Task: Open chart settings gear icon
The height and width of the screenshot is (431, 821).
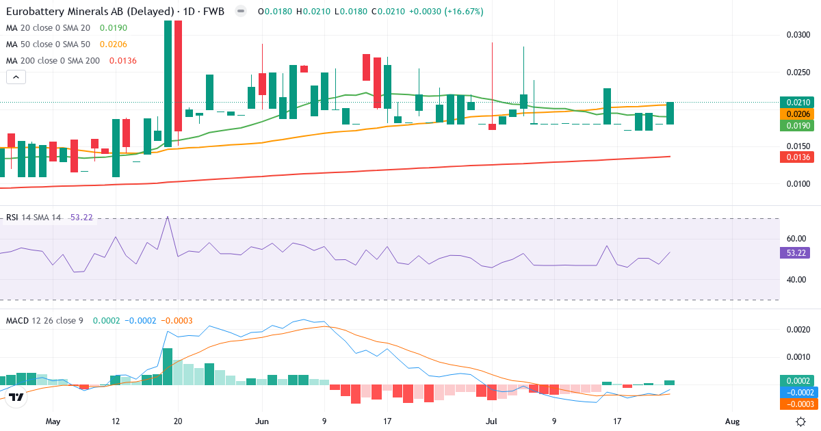Action: 800,422
